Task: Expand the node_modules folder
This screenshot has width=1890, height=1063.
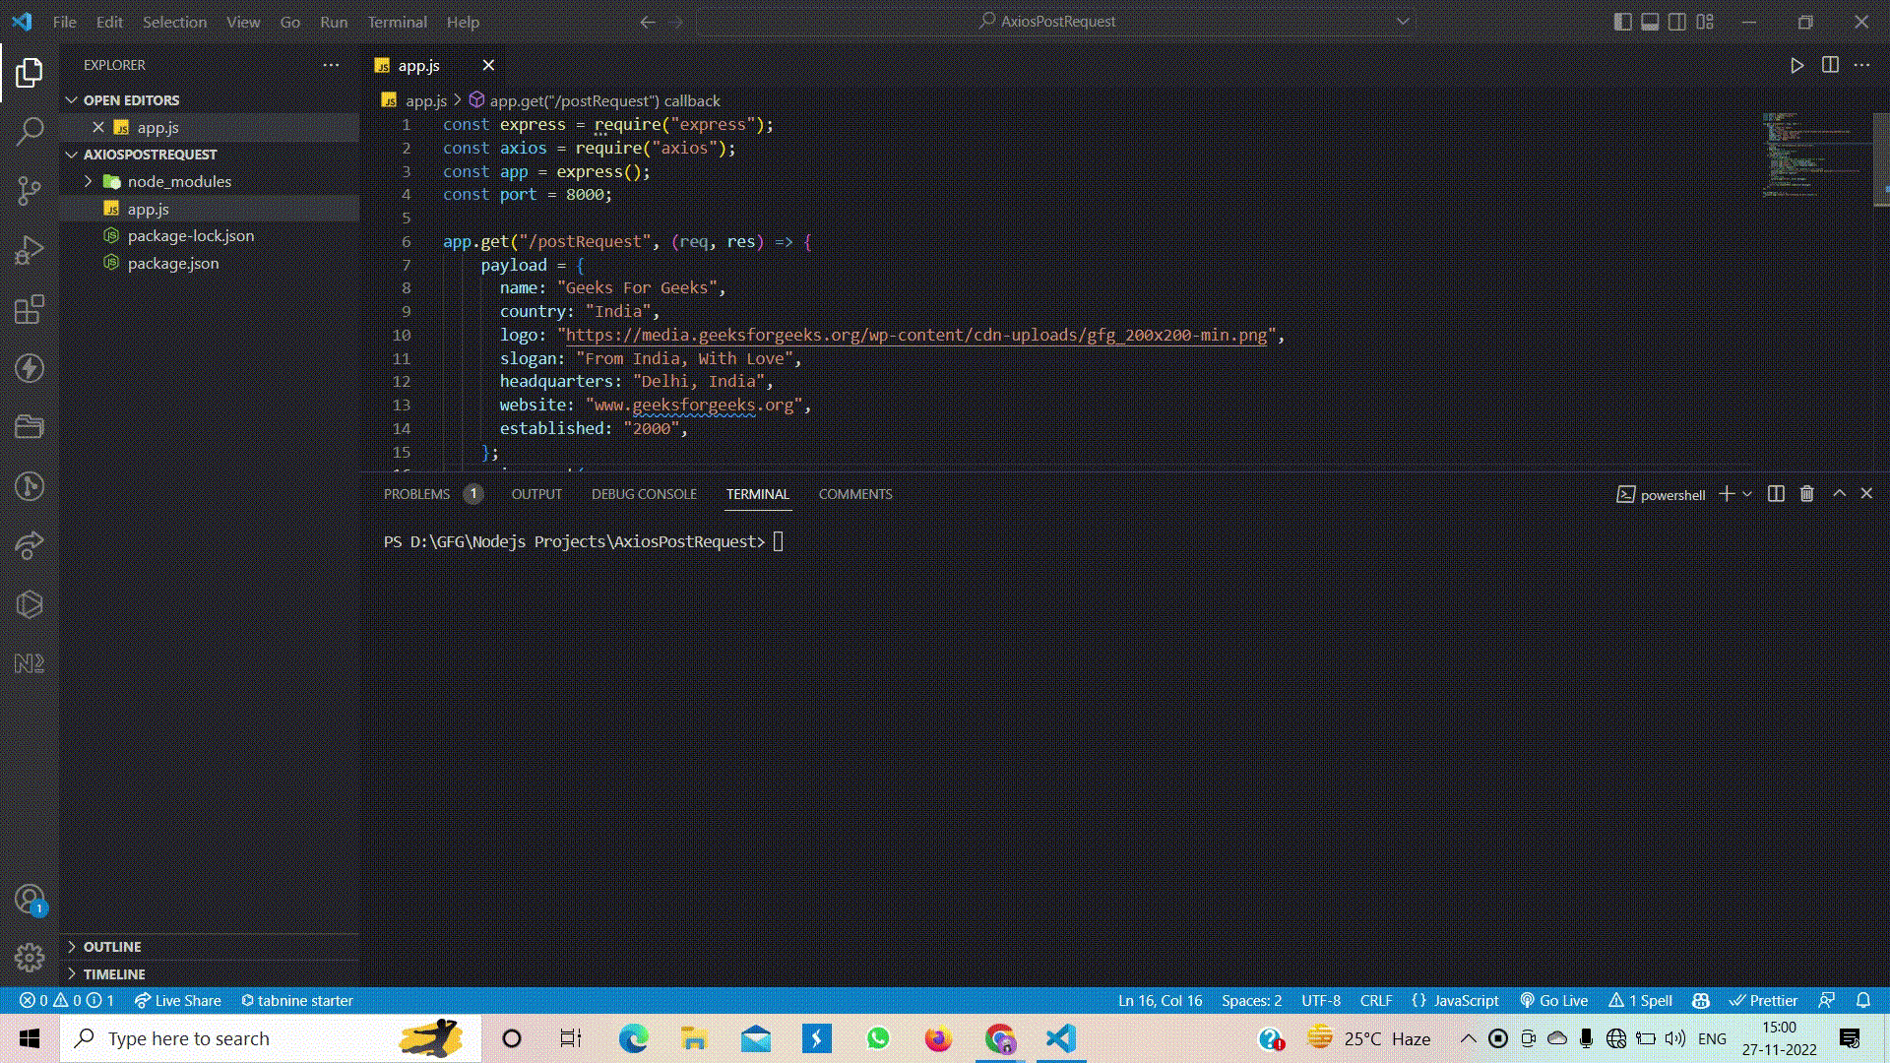Action: 179,181
